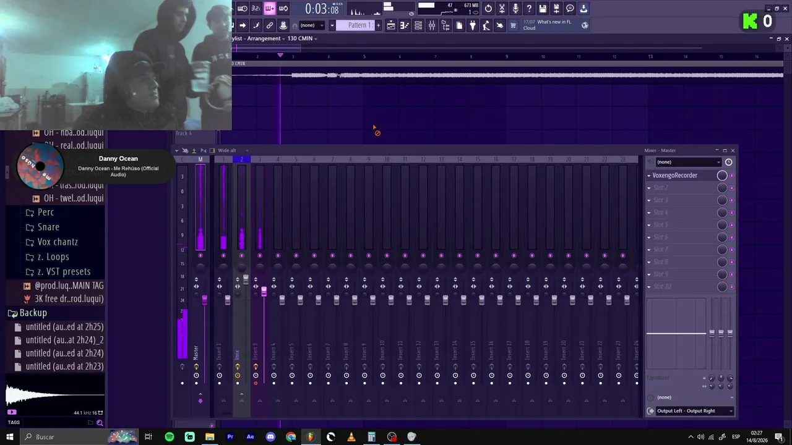Select the 3K free dr..rod.luqui item
Screen dimensions: 792x445
[64, 299]
